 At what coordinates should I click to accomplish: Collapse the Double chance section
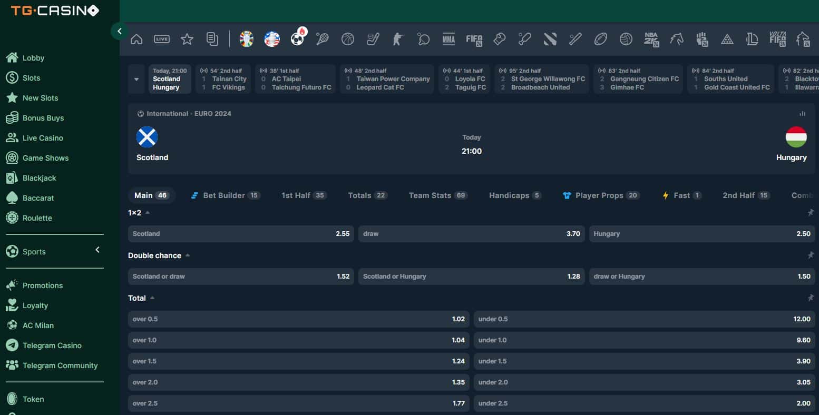[x=188, y=255]
